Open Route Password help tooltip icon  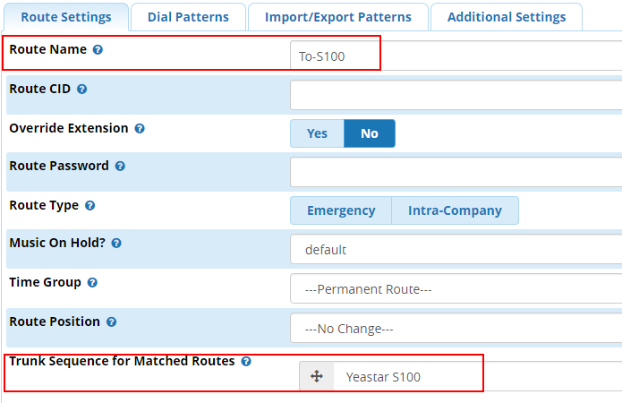(120, 167)
